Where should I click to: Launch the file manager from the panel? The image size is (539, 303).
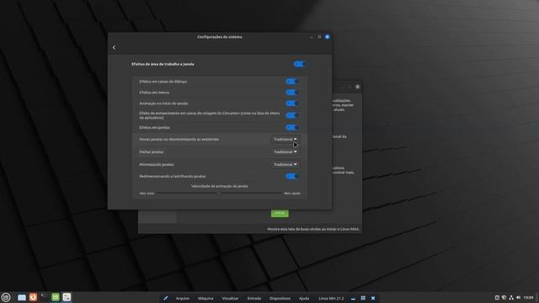22,297
